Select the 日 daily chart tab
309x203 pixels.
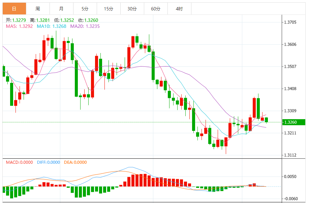pyautogui.click(x=14, y=9)
